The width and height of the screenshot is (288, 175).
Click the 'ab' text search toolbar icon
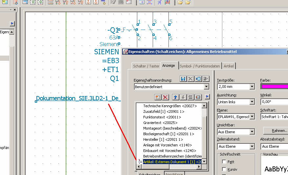tap(167, 2)
